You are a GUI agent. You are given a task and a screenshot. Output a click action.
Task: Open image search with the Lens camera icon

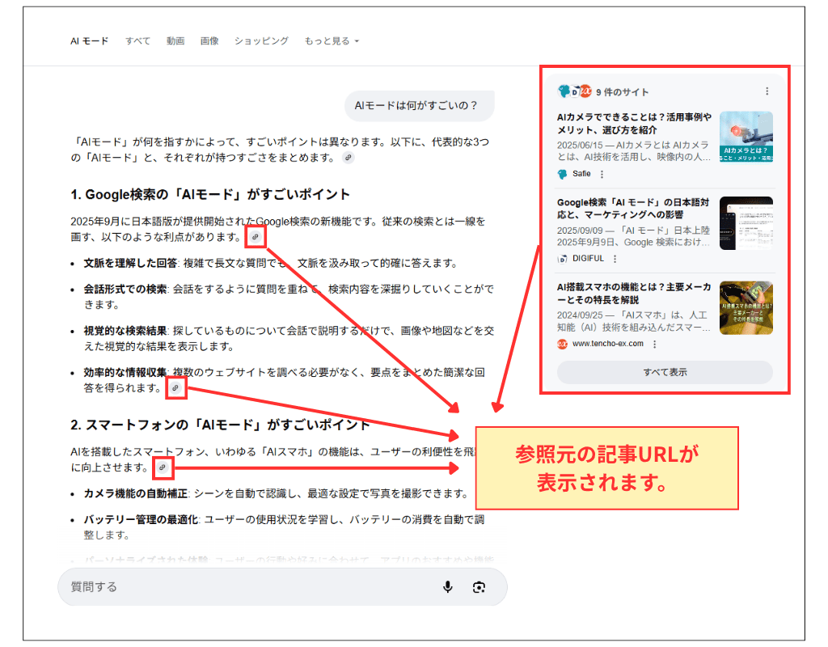pyautogui.click(x=479, y=587)
